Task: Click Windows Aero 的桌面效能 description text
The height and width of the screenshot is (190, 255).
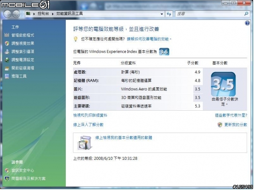Action: [x=144, y=89]
